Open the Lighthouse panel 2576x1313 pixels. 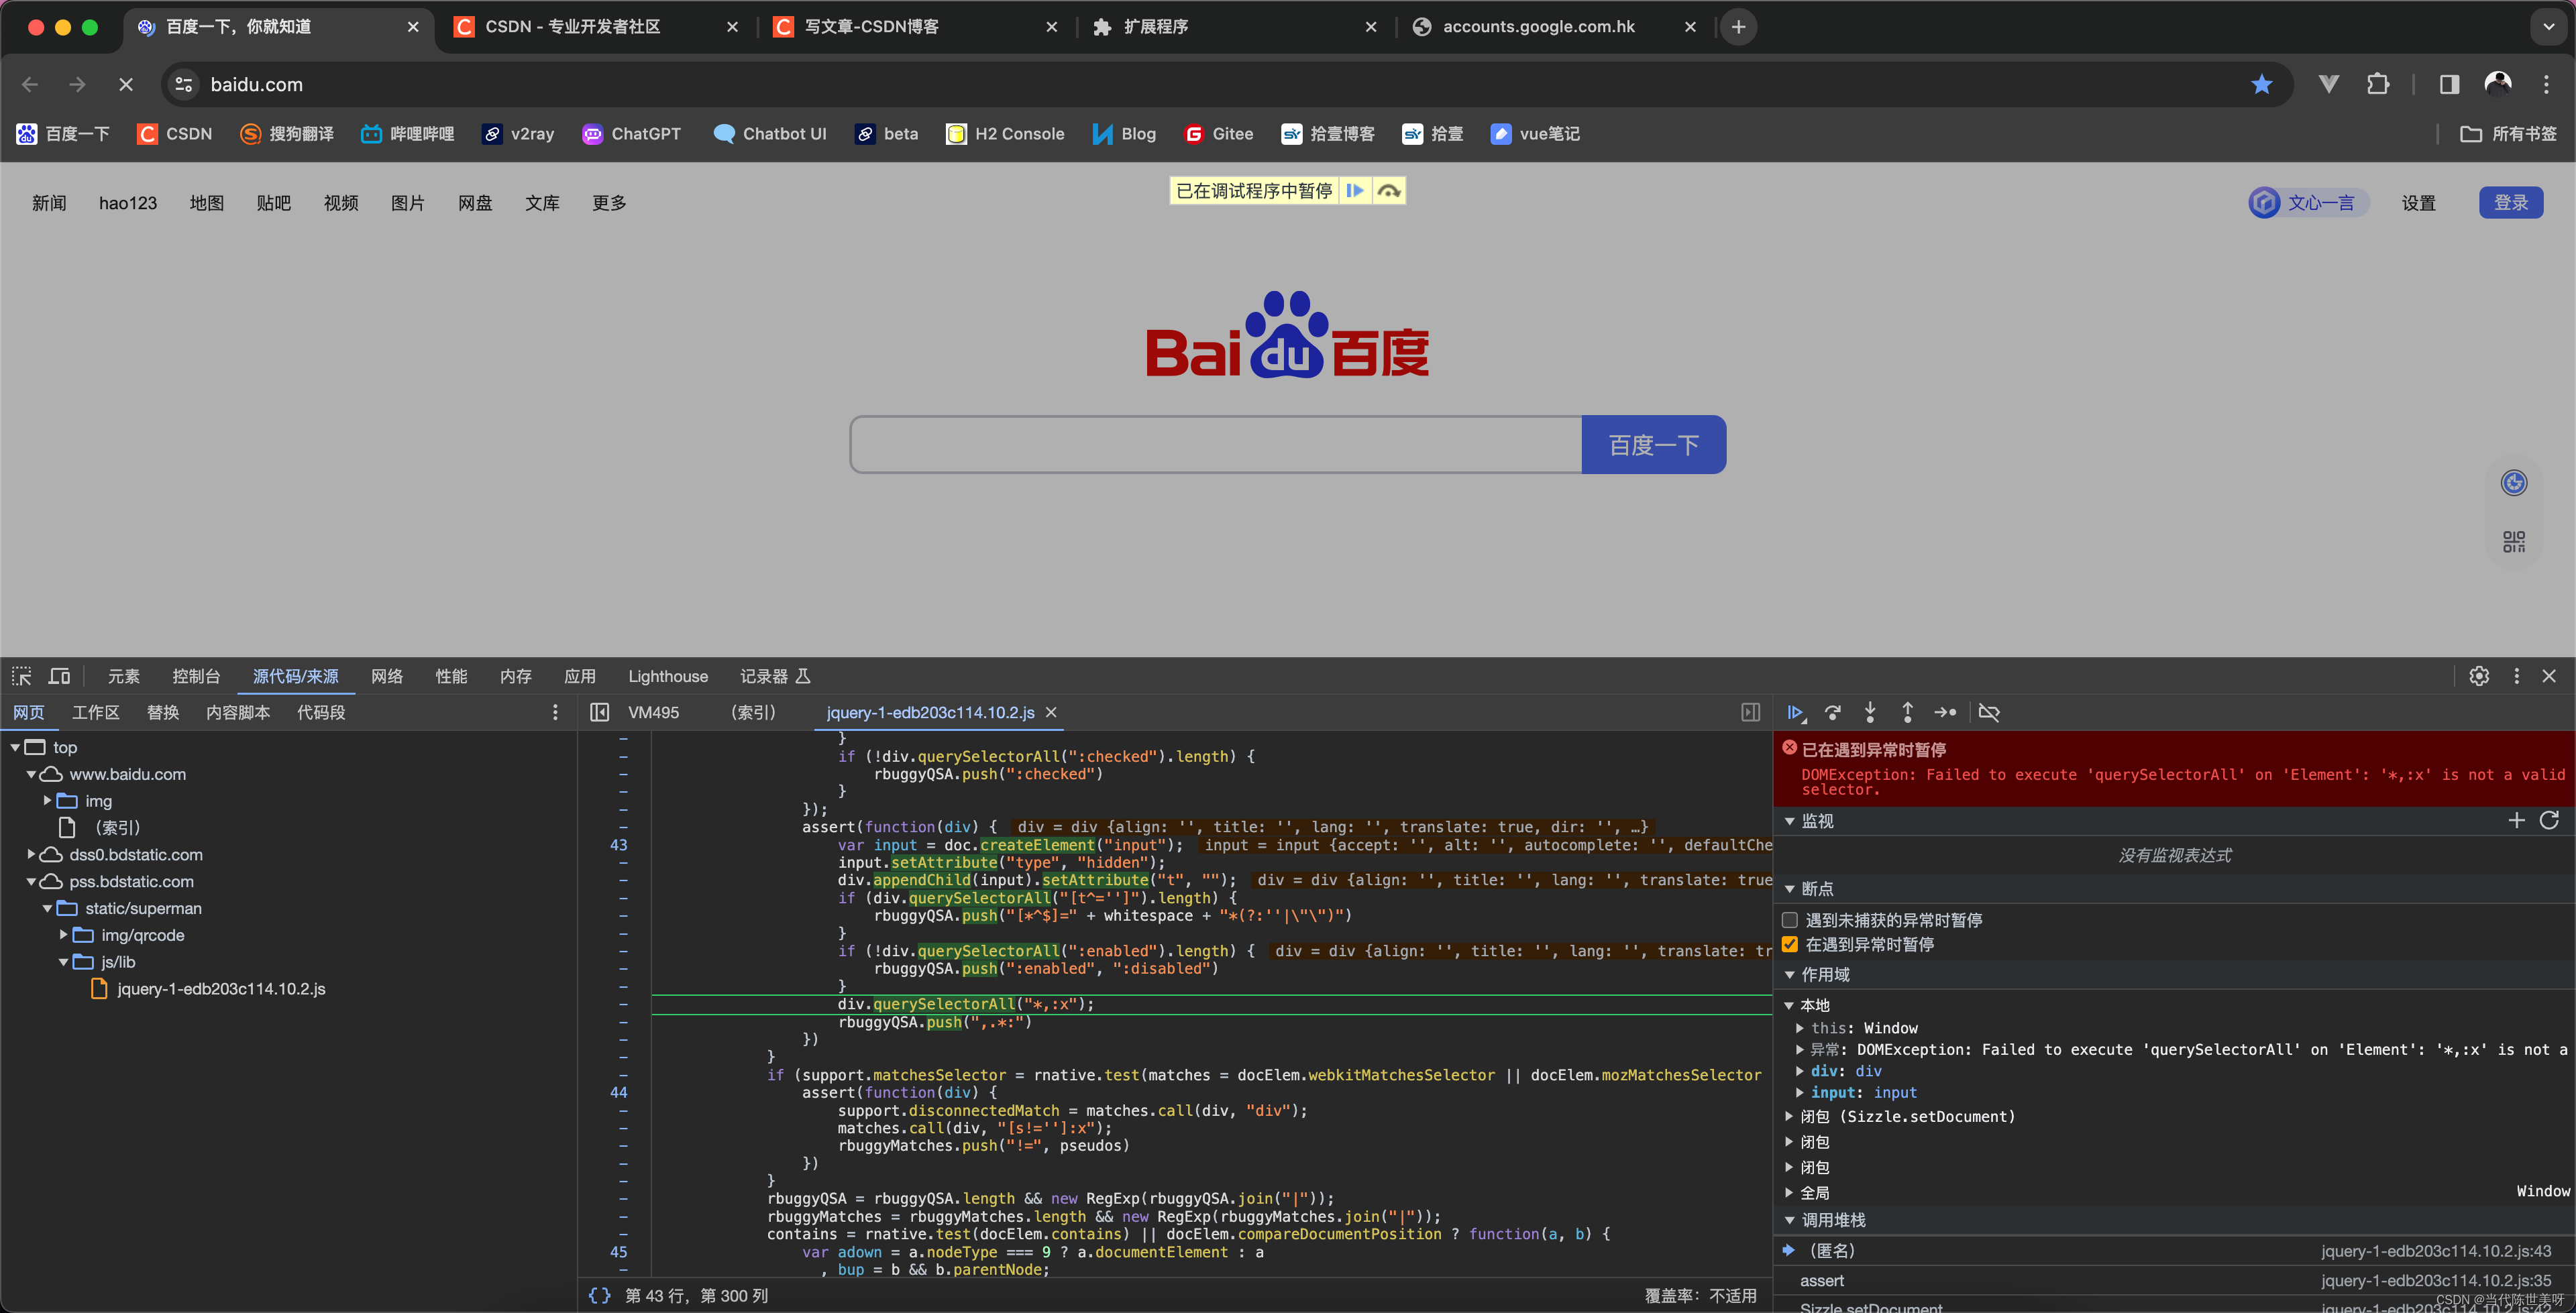coord(668,676)
